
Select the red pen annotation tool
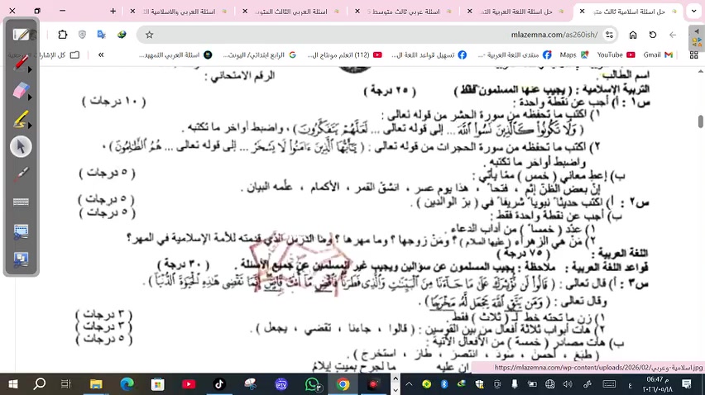click(x=19, y=63)
